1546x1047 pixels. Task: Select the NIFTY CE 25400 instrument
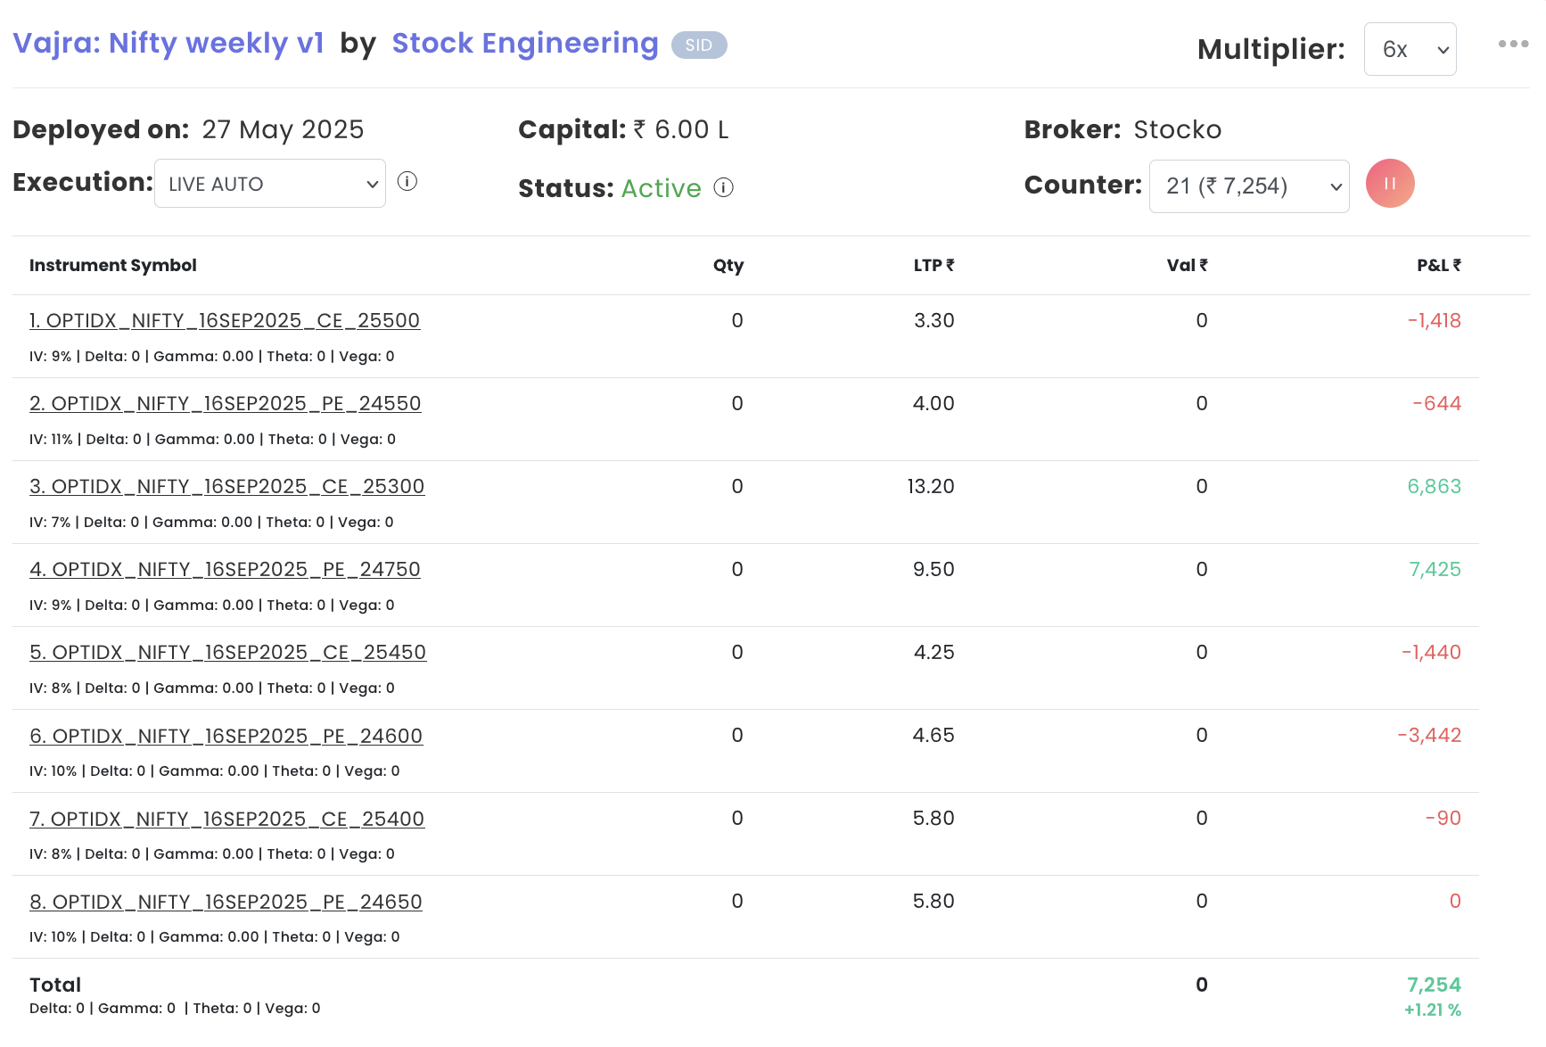tap(226, 820)
